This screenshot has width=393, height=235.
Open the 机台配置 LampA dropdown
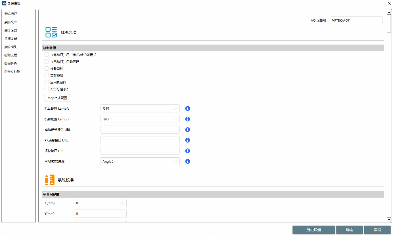tap(140, 109)
